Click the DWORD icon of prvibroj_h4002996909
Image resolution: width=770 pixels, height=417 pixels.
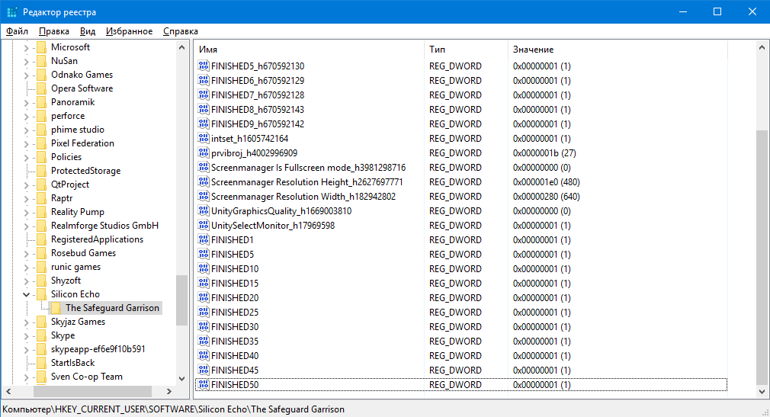pos(204,152)
